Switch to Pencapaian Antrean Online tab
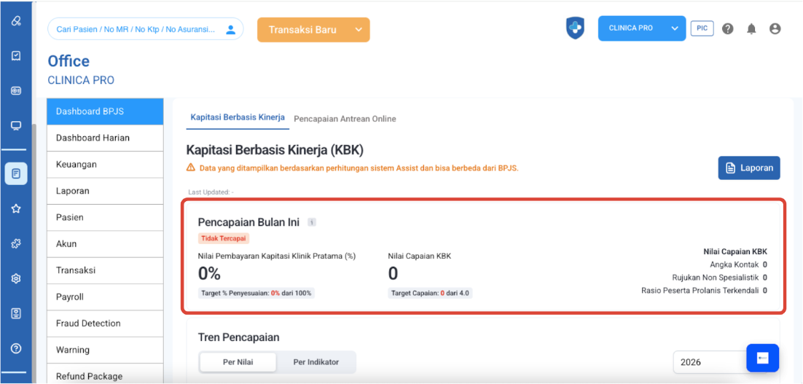Viewport: 803px width, 384px height. tap(345, 119)
